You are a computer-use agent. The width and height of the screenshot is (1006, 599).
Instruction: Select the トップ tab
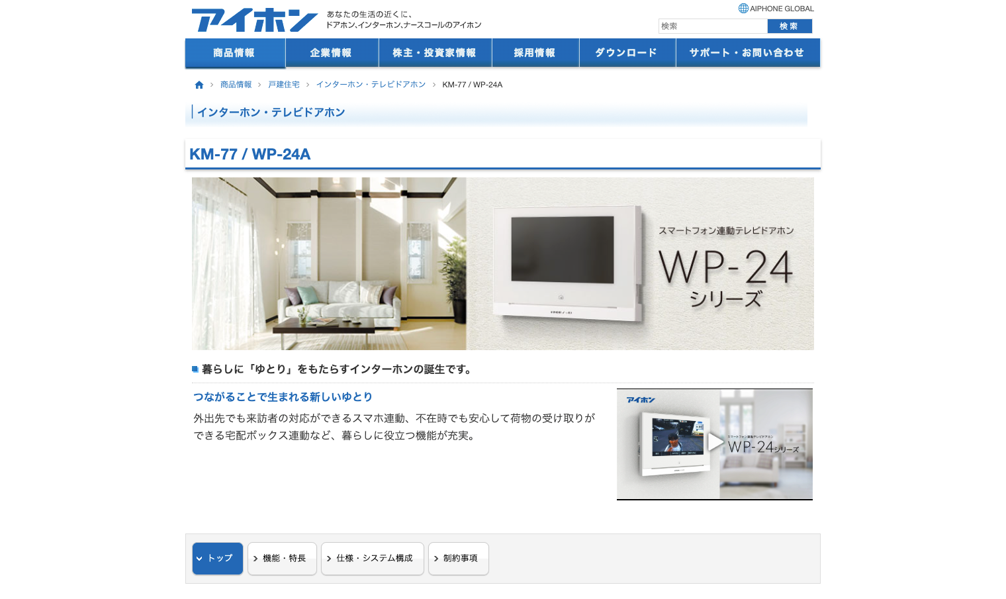218,559
